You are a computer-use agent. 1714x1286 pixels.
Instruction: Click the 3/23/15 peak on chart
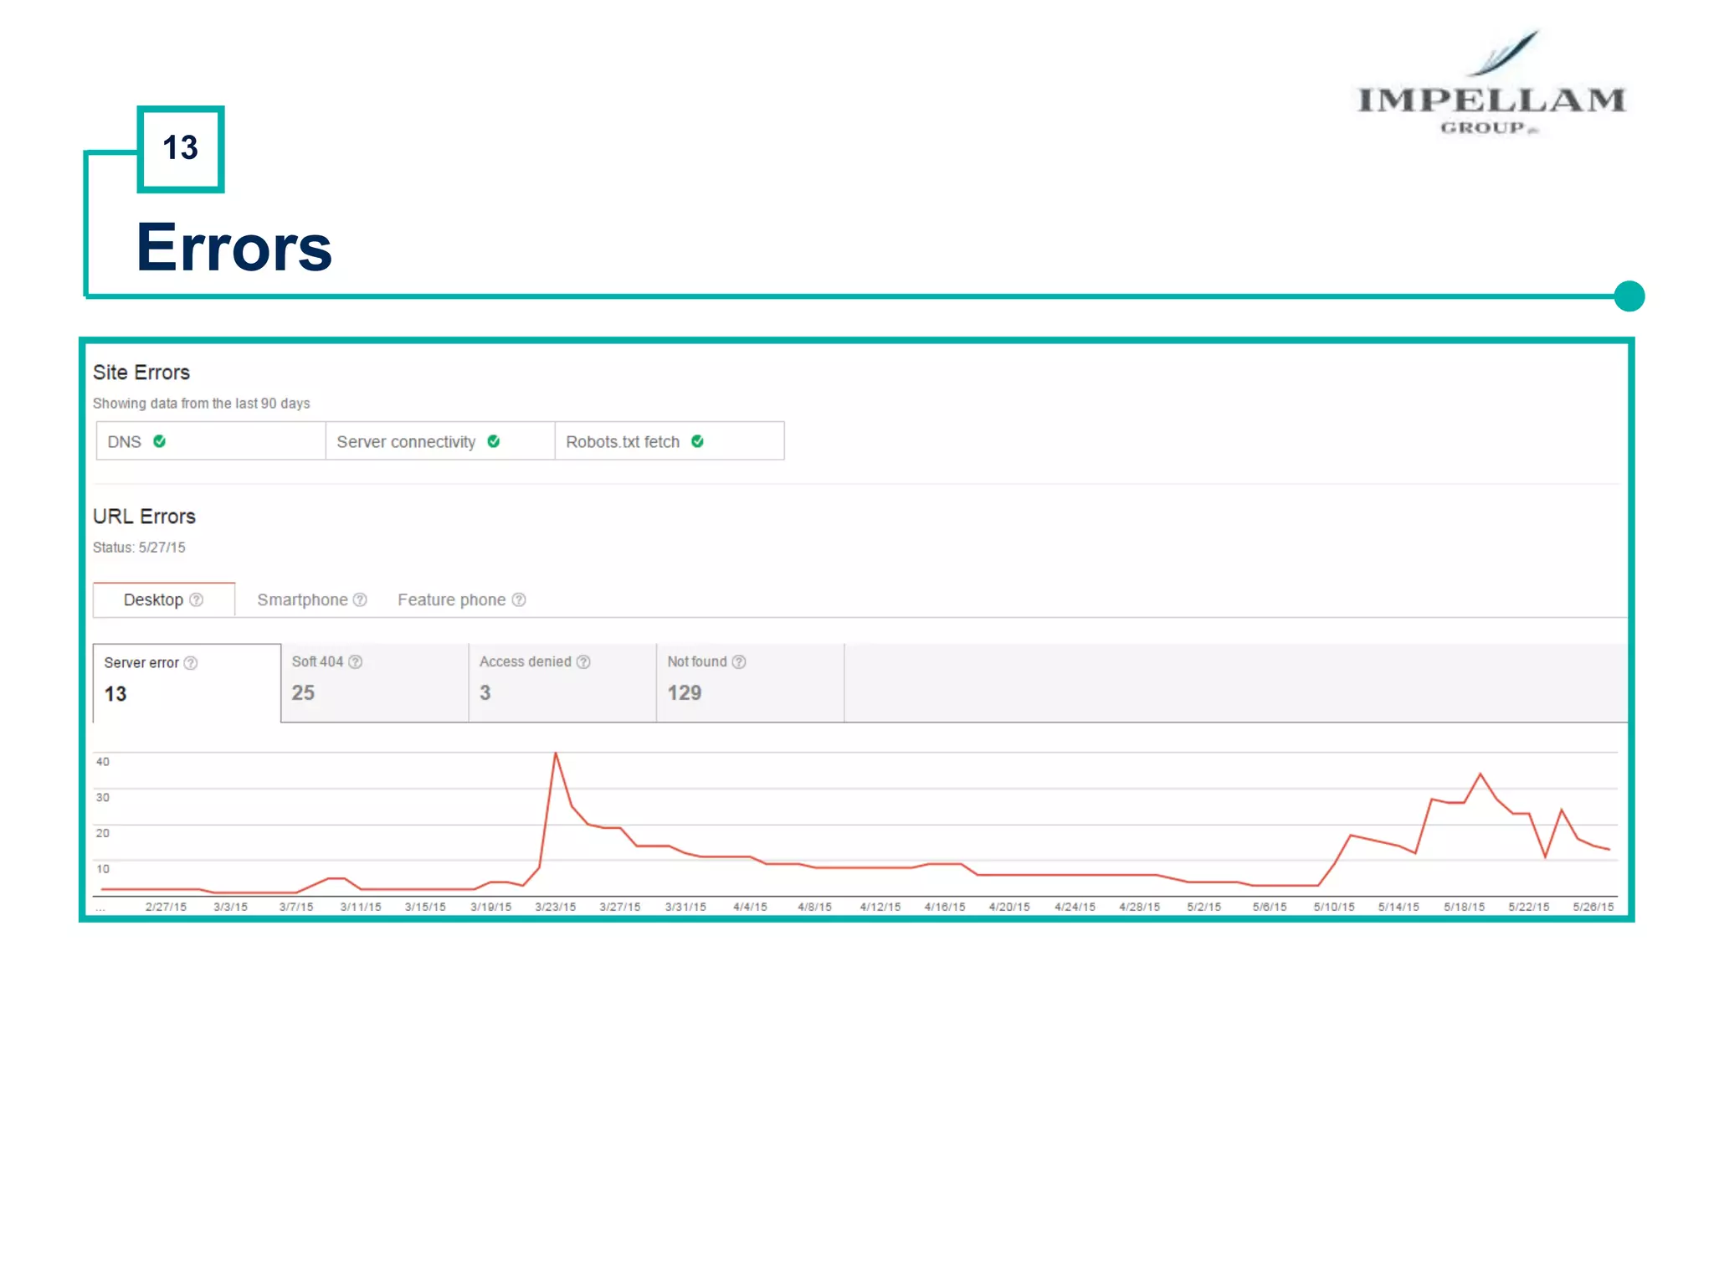(x=556, y=754)
